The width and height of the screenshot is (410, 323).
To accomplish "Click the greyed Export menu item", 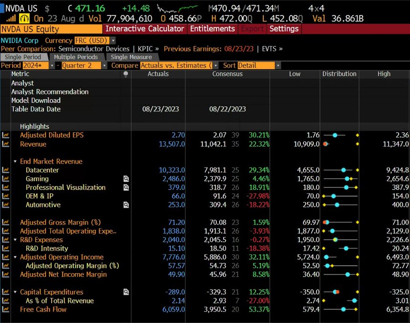I will click(252, 29).
